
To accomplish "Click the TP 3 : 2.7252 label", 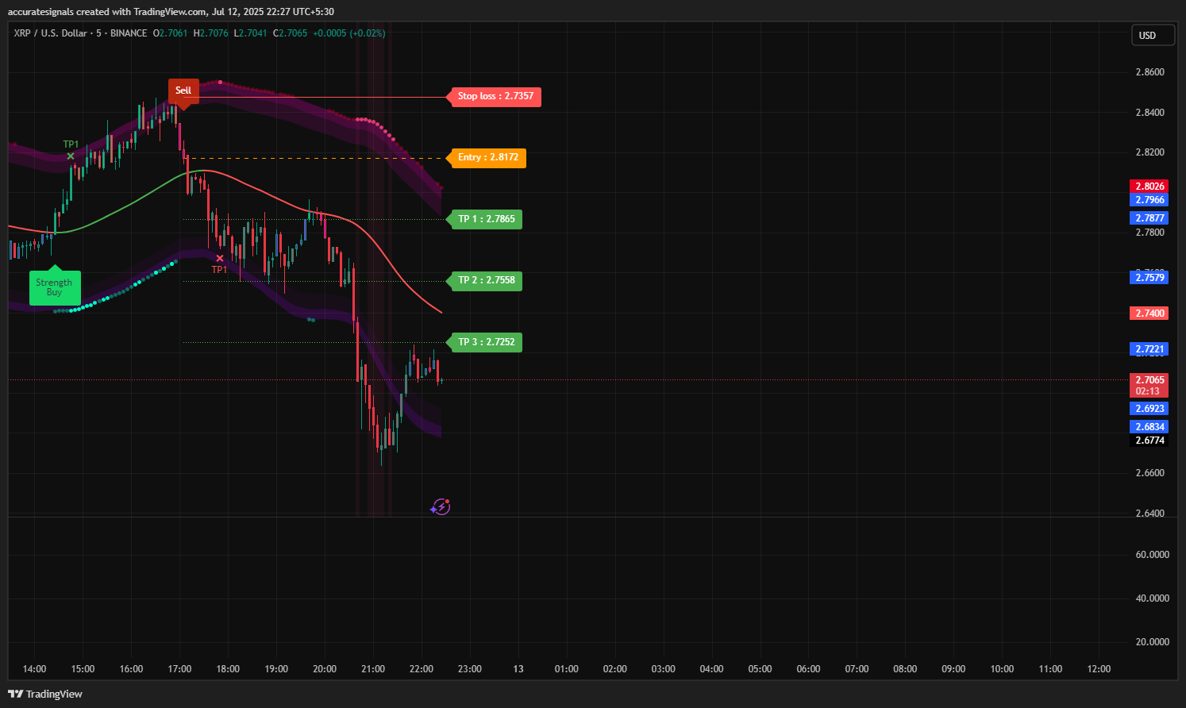I will (x=486, y=342).
